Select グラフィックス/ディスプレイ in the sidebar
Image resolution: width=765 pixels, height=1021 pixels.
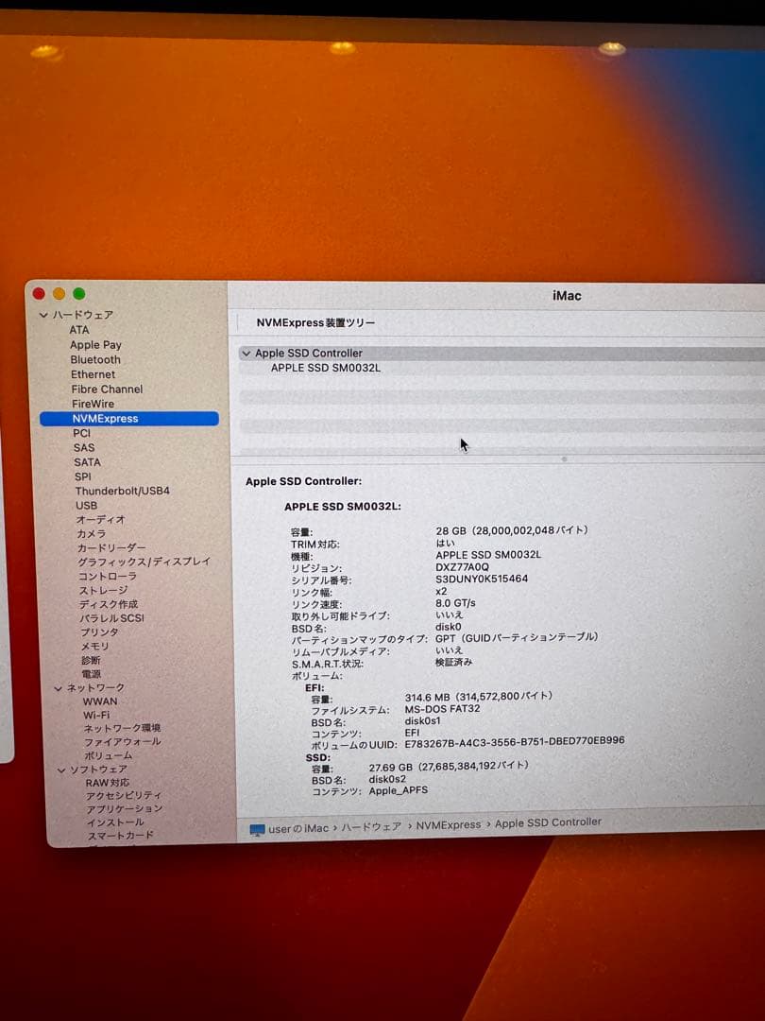tap(144, 562)
